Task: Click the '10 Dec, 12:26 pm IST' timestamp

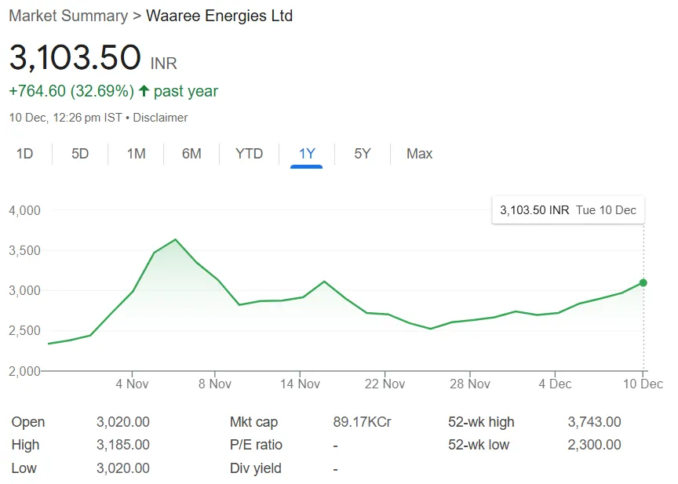Action: click(x=66, y=118)
